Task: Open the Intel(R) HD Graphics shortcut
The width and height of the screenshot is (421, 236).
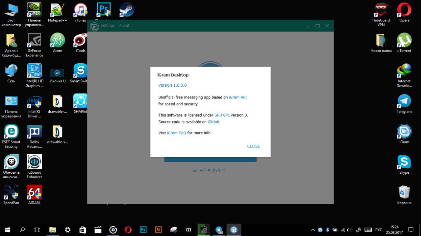Action: 35,75
